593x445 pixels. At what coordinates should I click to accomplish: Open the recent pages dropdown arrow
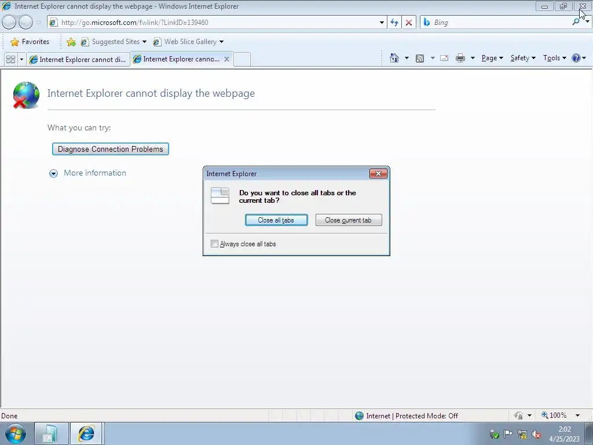click(39, 23)
